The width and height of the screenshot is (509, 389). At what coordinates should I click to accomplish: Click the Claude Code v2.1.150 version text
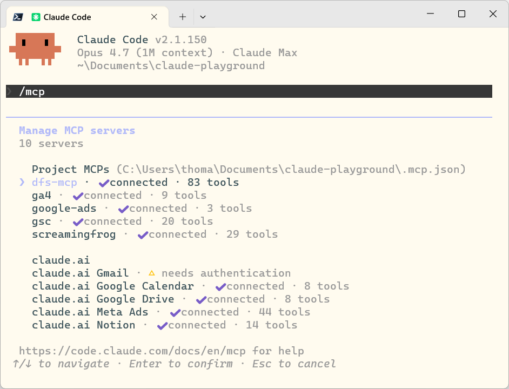click(142, 39)
